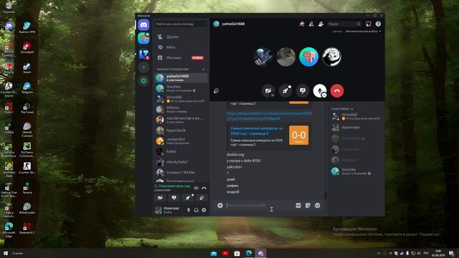459x258 pixels.
Task: Open Microsoft Edge in taskbar
Action: (x=249, y=253)
